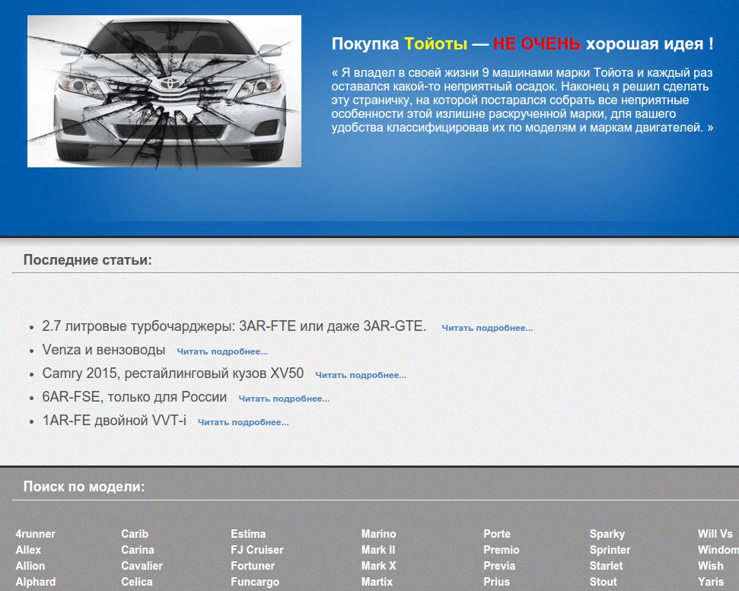
Task: Go to the Fortuner model
Action: (x=253, y=566)
